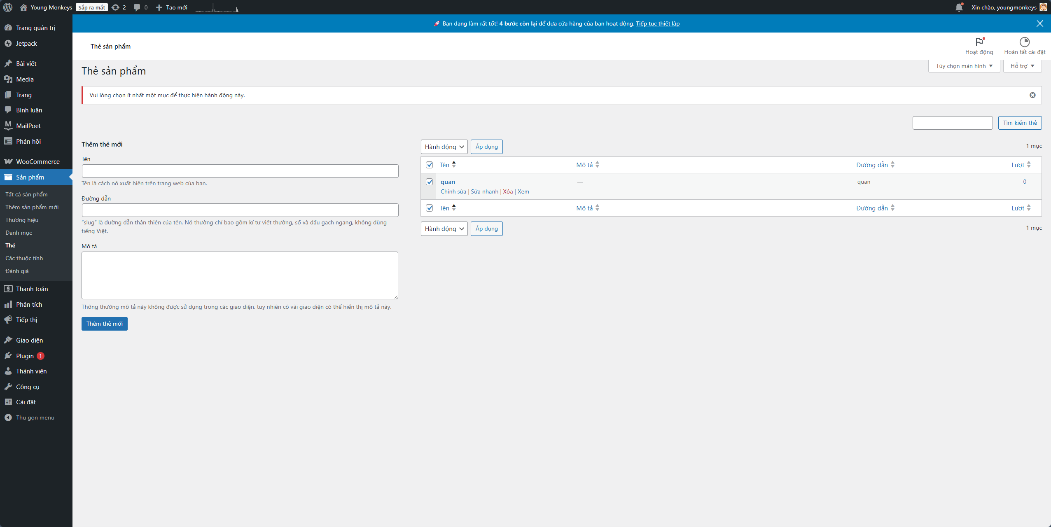Go to WooCommerce menu
1051x527 pixels.
click(37, 162)
